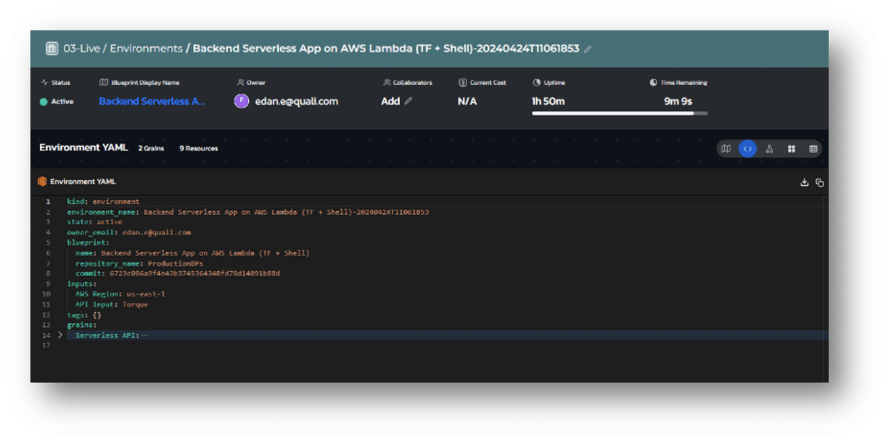This screenshot has width=890, height=442.
Task: Click the space icon before 03-Live
Action: 51,49
